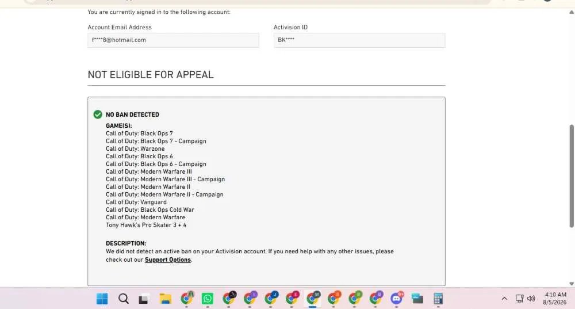Open network status in system tray

pos(520,299)
